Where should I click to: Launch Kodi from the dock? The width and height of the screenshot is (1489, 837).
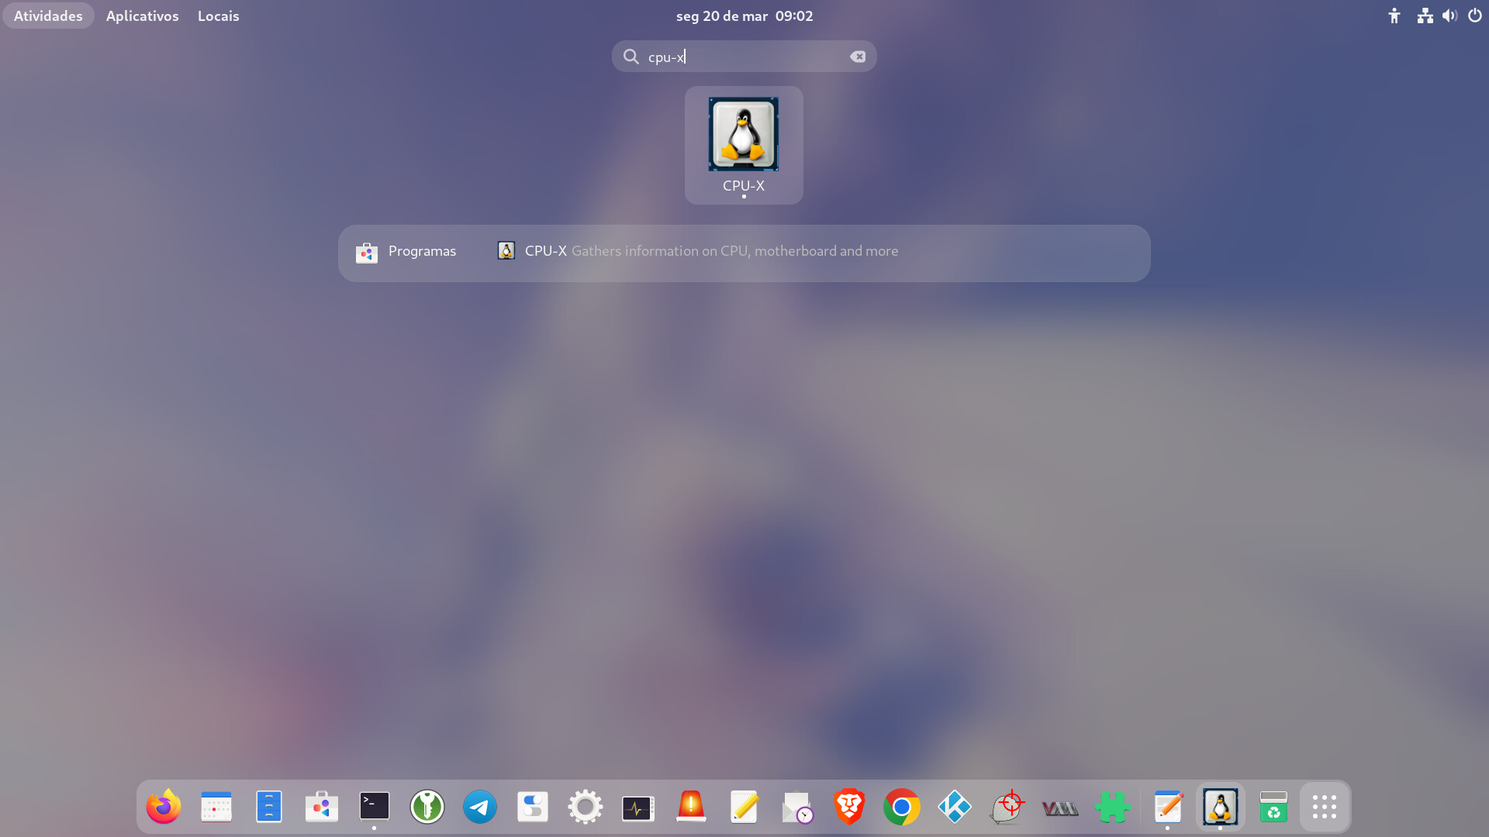click(x=955, y=807)
